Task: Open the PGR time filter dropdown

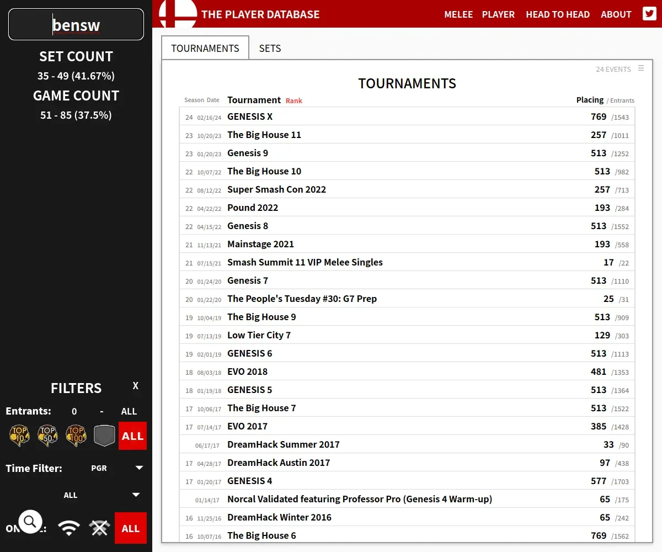Action: pyautogui.click(x=116, y=468)
